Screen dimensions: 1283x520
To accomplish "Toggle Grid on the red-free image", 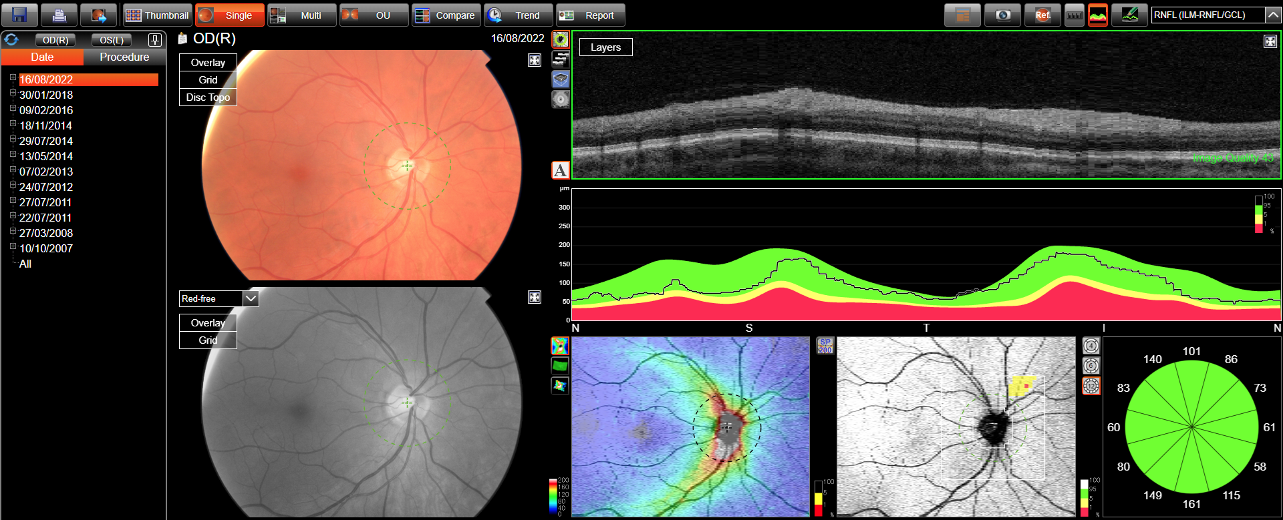I will point(208,340).
